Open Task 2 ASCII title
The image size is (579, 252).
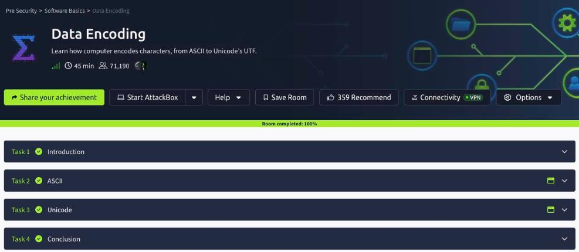point(55,181)
